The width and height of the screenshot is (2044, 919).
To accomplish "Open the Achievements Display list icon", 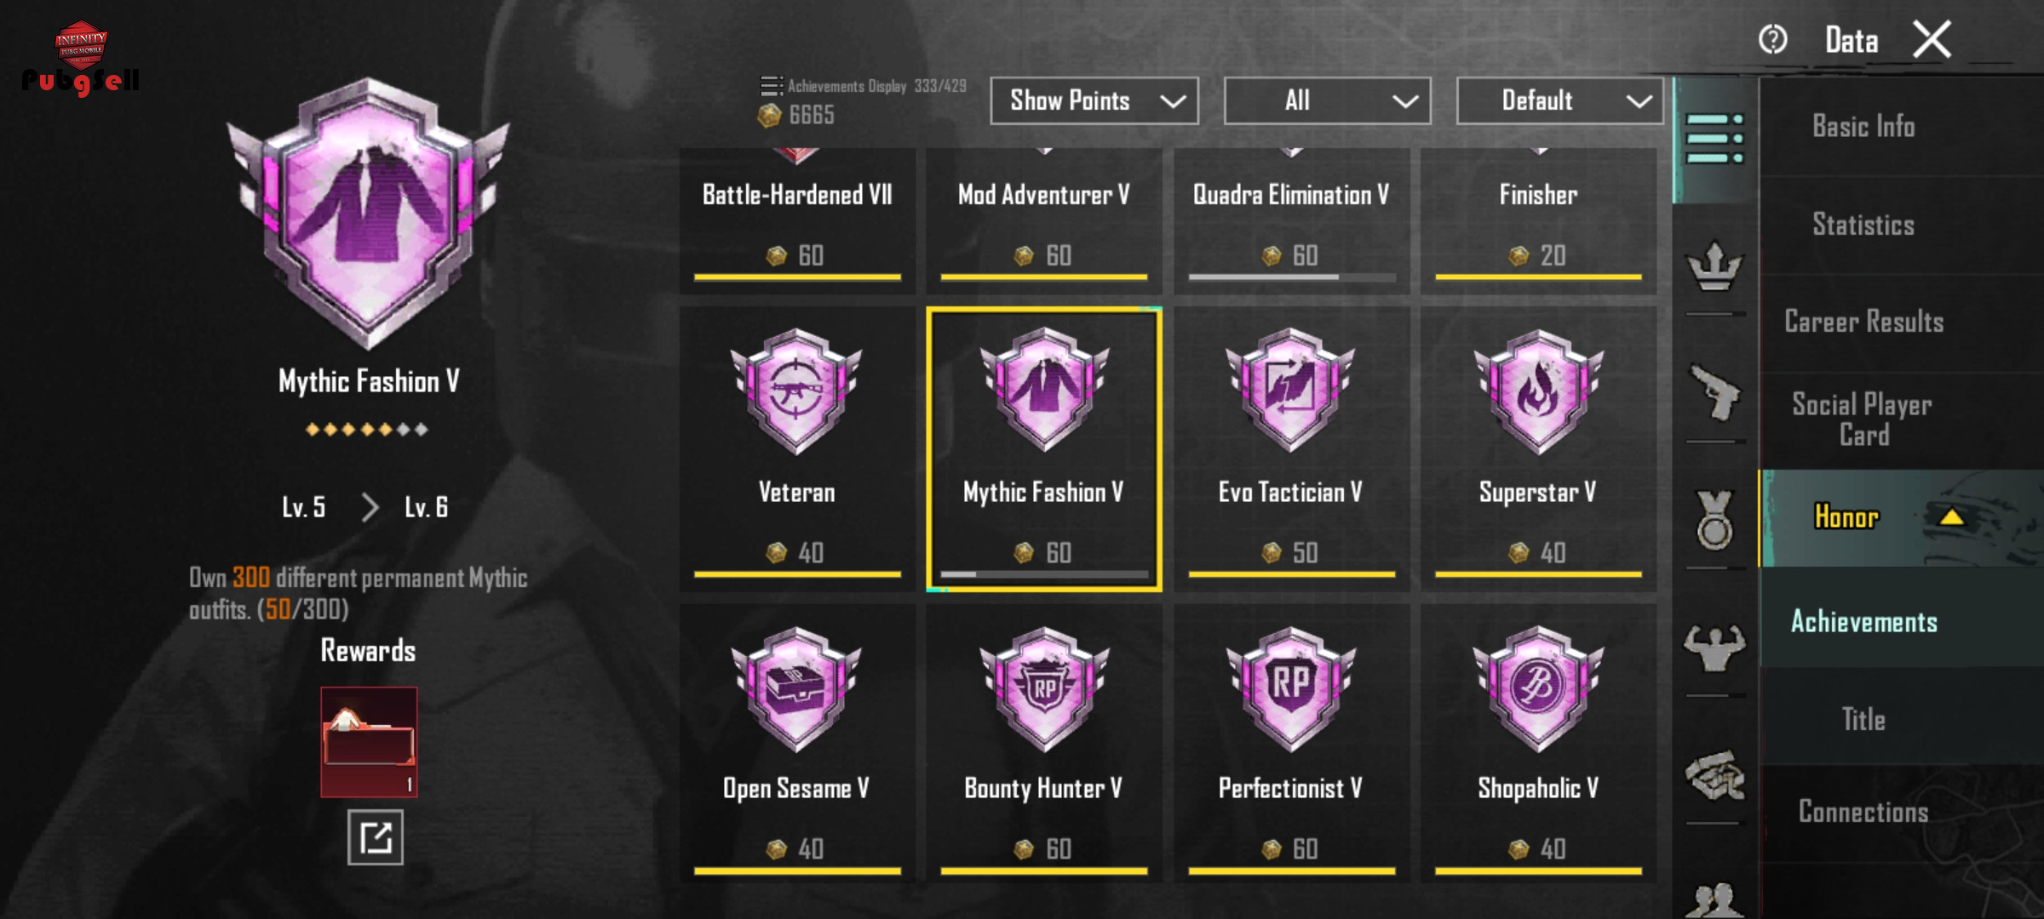I will 771,86.
